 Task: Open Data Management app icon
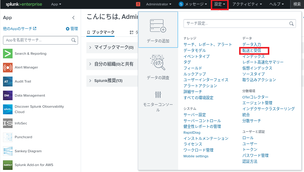(x=7, y=95)
